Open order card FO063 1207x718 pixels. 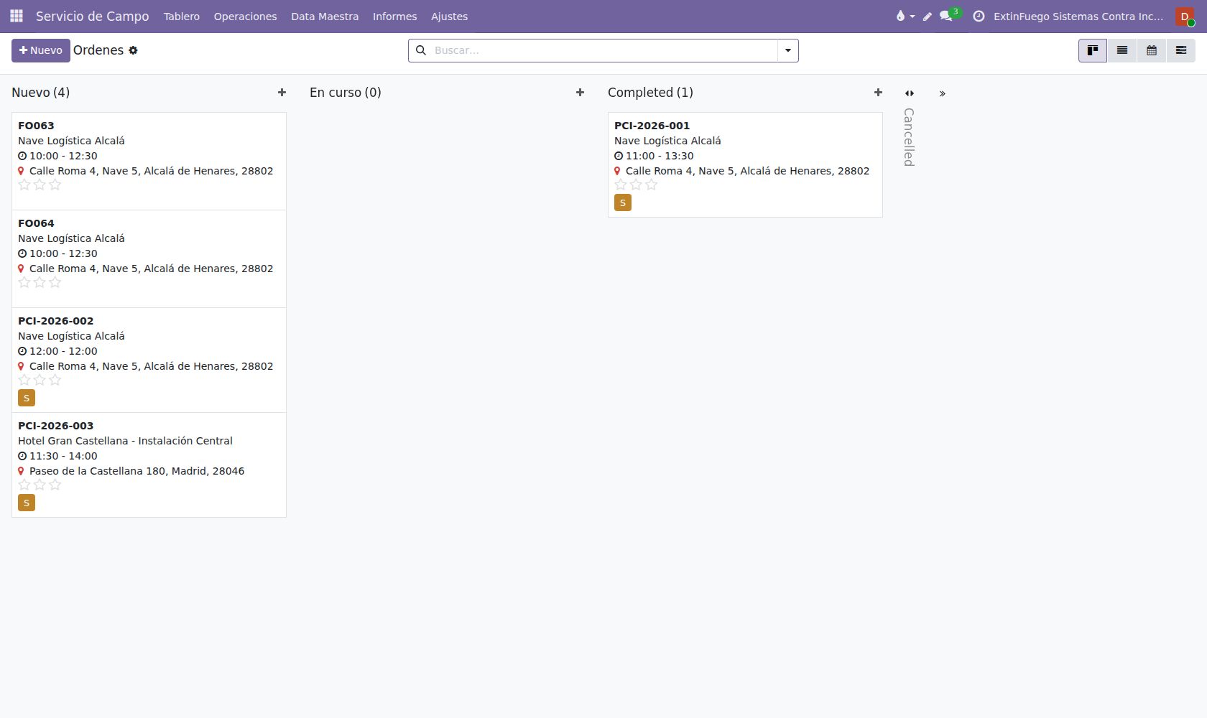click(x=149, y=161)
